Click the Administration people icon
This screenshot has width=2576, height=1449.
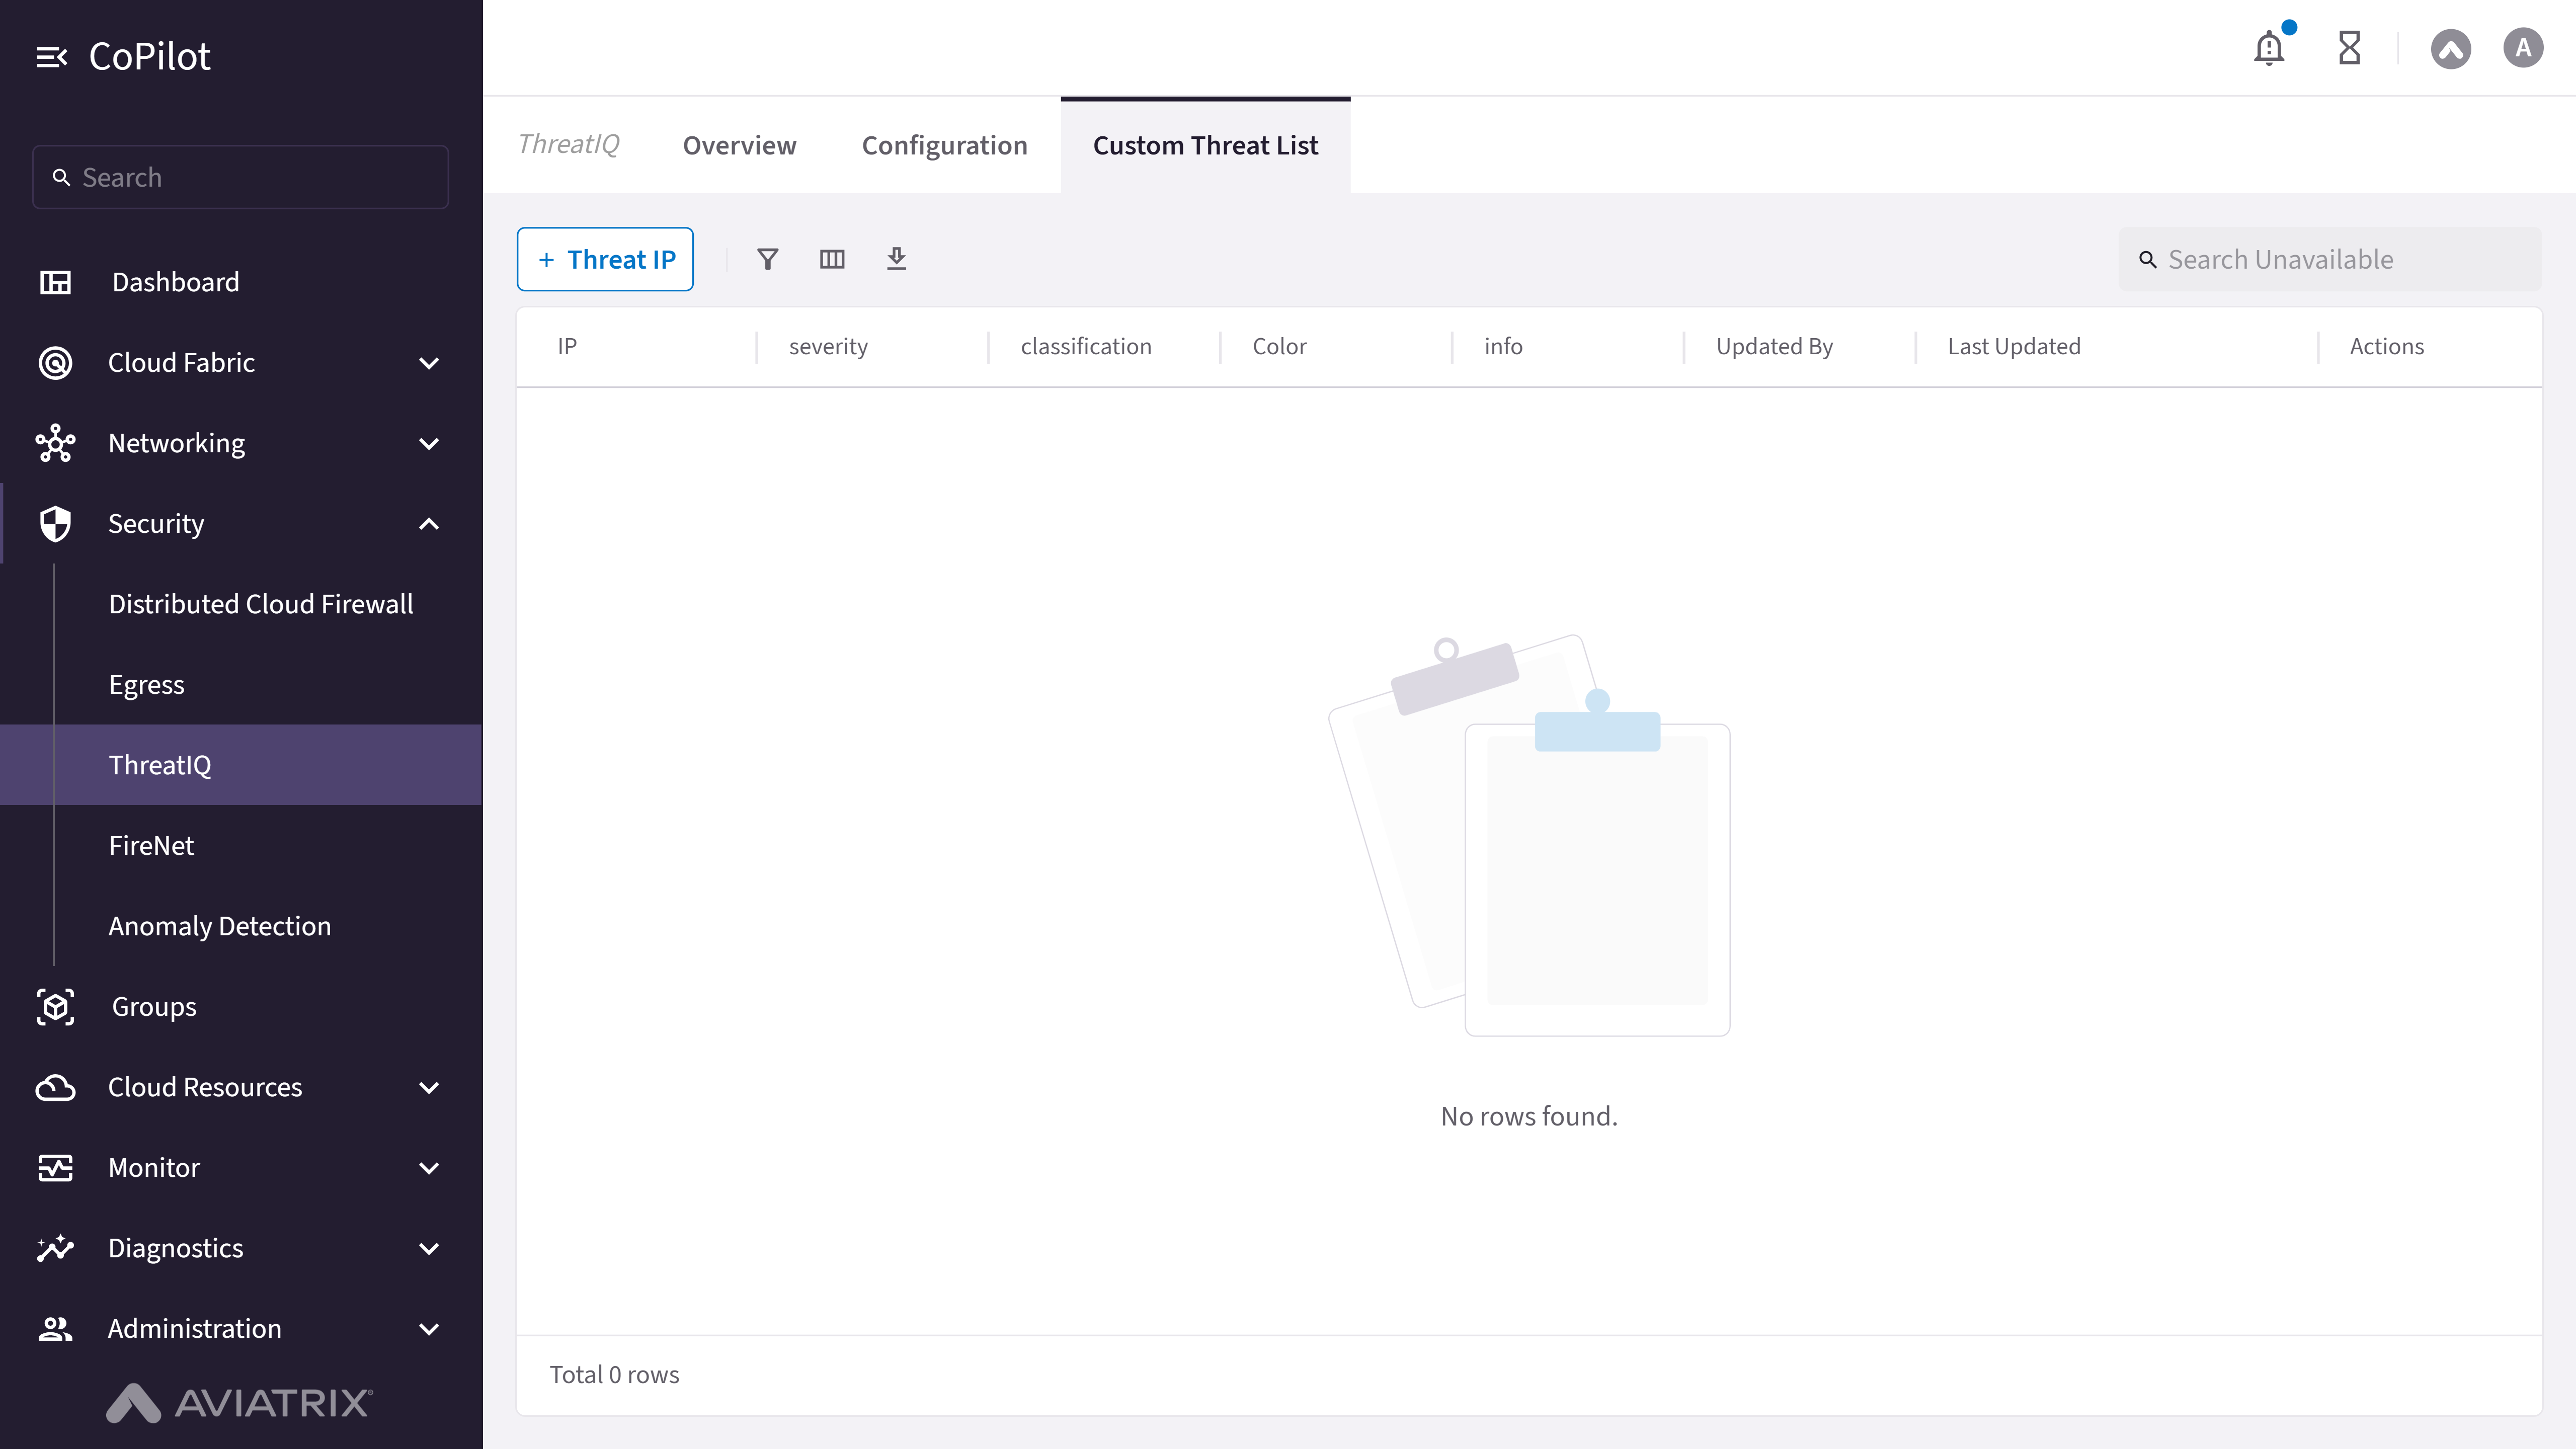pyautogui.click(x=55, y=1328)
